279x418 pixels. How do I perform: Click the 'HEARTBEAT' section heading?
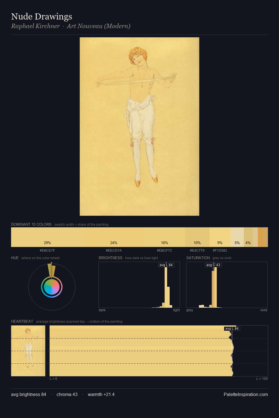[22, 321]
